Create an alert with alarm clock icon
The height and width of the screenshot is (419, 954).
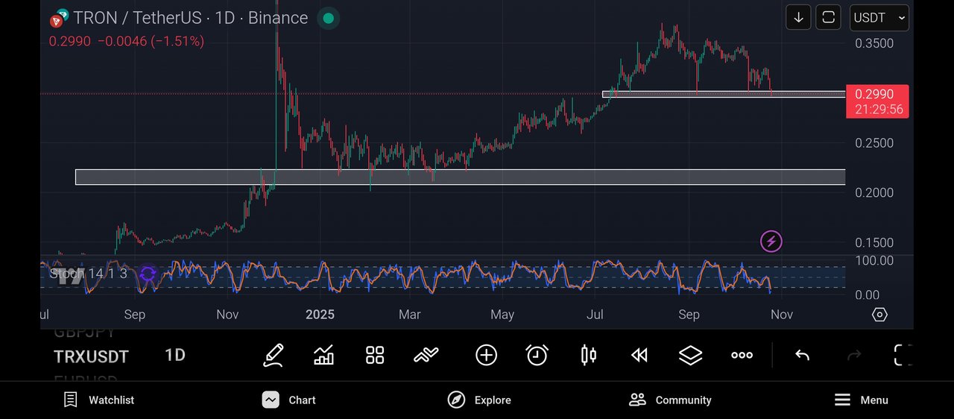tap(537, 356)
